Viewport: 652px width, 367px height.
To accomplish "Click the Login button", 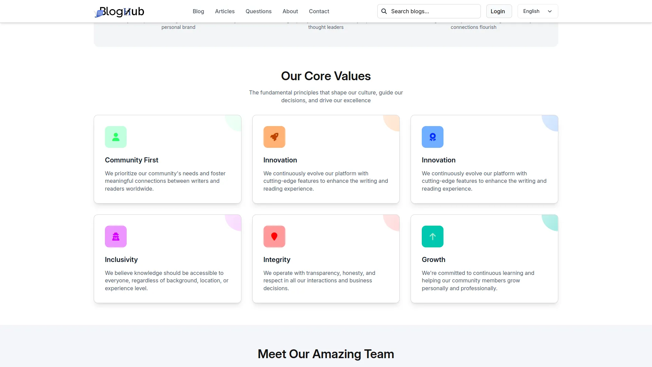I will coord(498,11).
